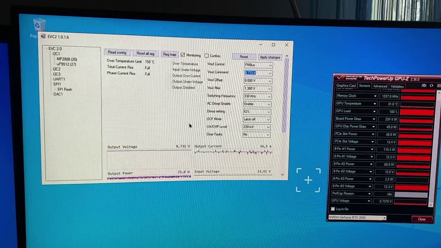441x248 pixels.
Task: Close the EVC2 window
Action: [286, 45]
